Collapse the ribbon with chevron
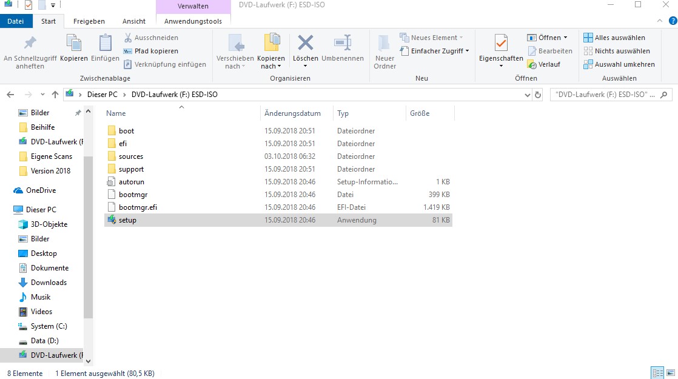 coord(659,21)
